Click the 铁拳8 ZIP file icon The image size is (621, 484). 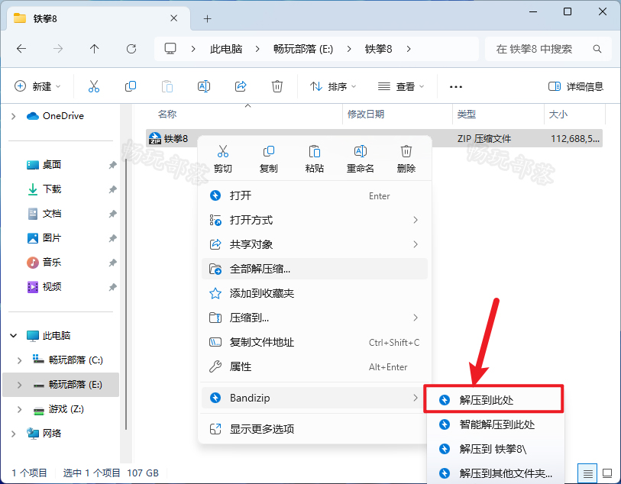tap(155, 138)
